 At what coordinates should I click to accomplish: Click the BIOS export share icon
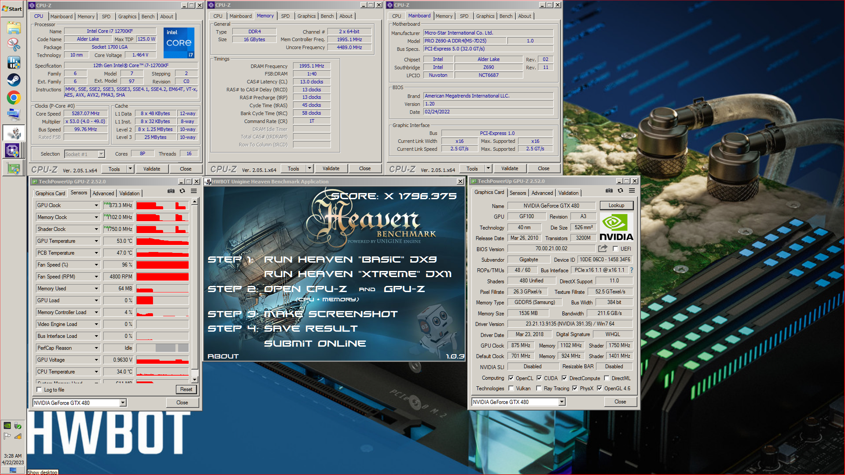coord(603,248)
